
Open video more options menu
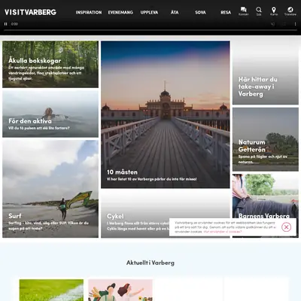pos(295,24)
